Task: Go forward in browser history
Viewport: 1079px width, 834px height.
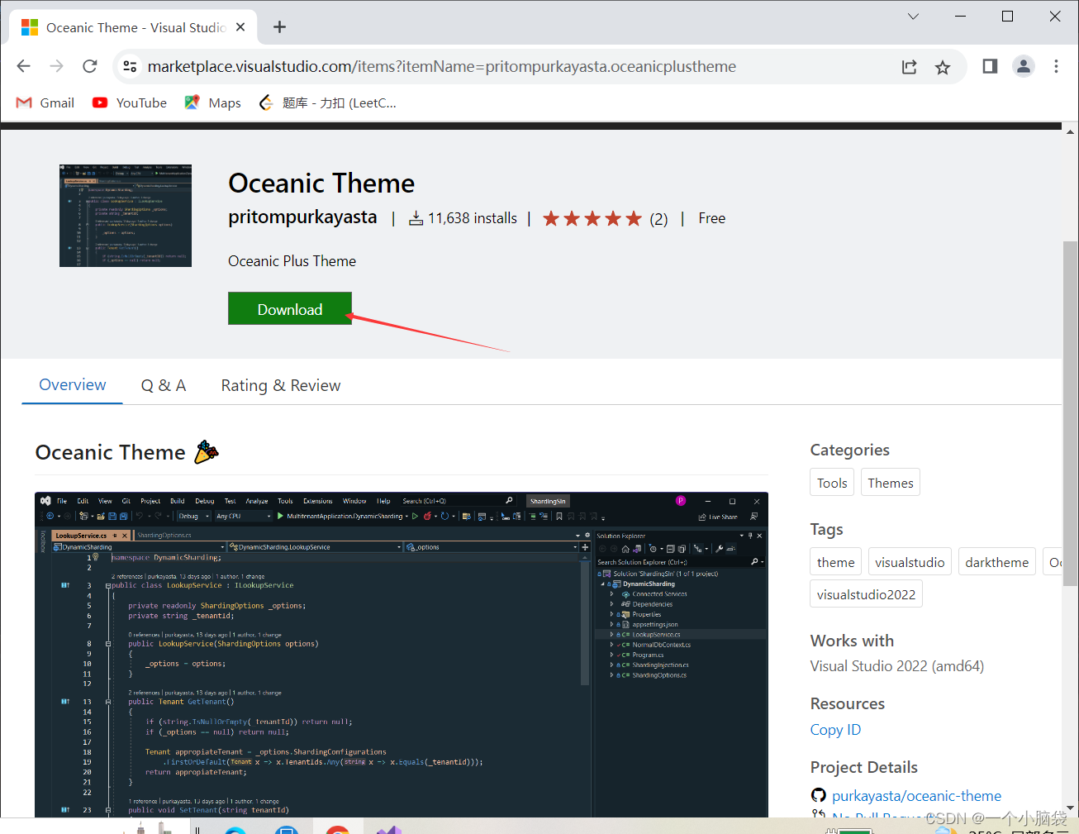Action: pyautogui.click(x=56, y=66)
